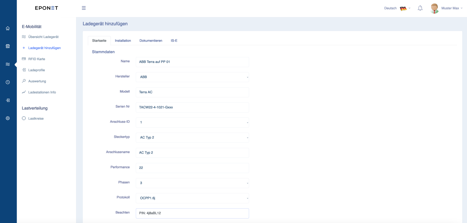
Task: Click the German flag icon
Action: [x=403, y=8]
